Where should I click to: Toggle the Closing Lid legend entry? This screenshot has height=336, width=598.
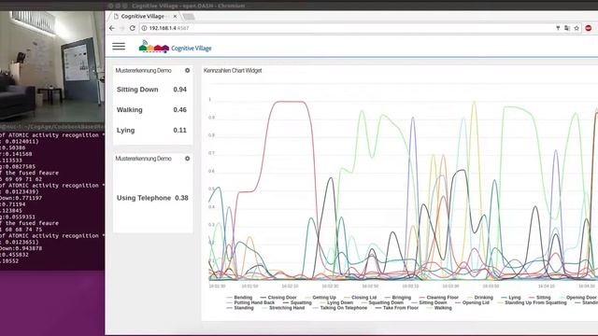click(360, 298)
